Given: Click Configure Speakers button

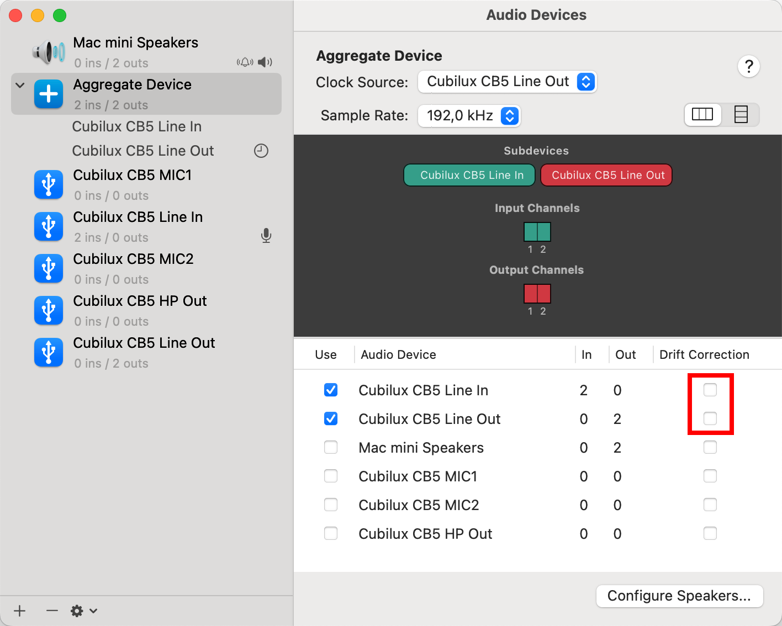Looking at the screenshot, I should pos(679,596).
